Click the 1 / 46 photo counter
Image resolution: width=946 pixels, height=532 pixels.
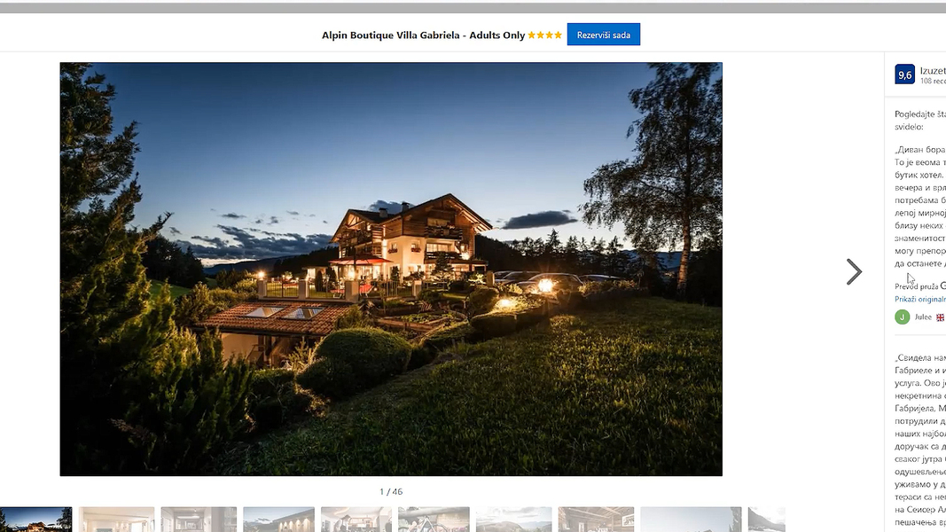click(x=391, y=491)
